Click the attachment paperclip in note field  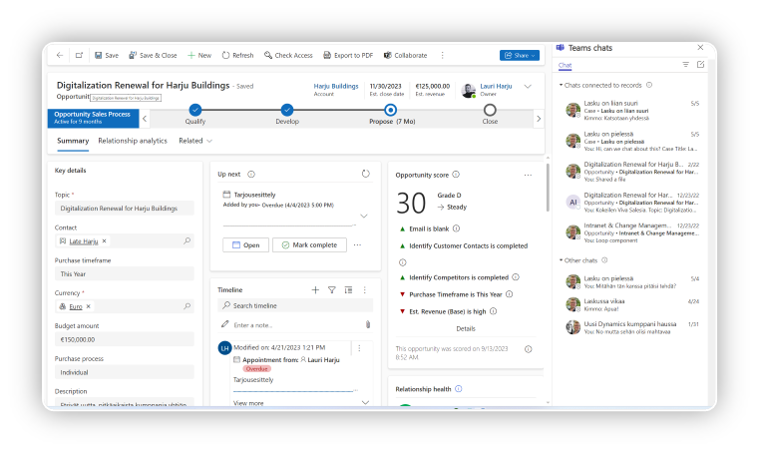click(367, 324)
